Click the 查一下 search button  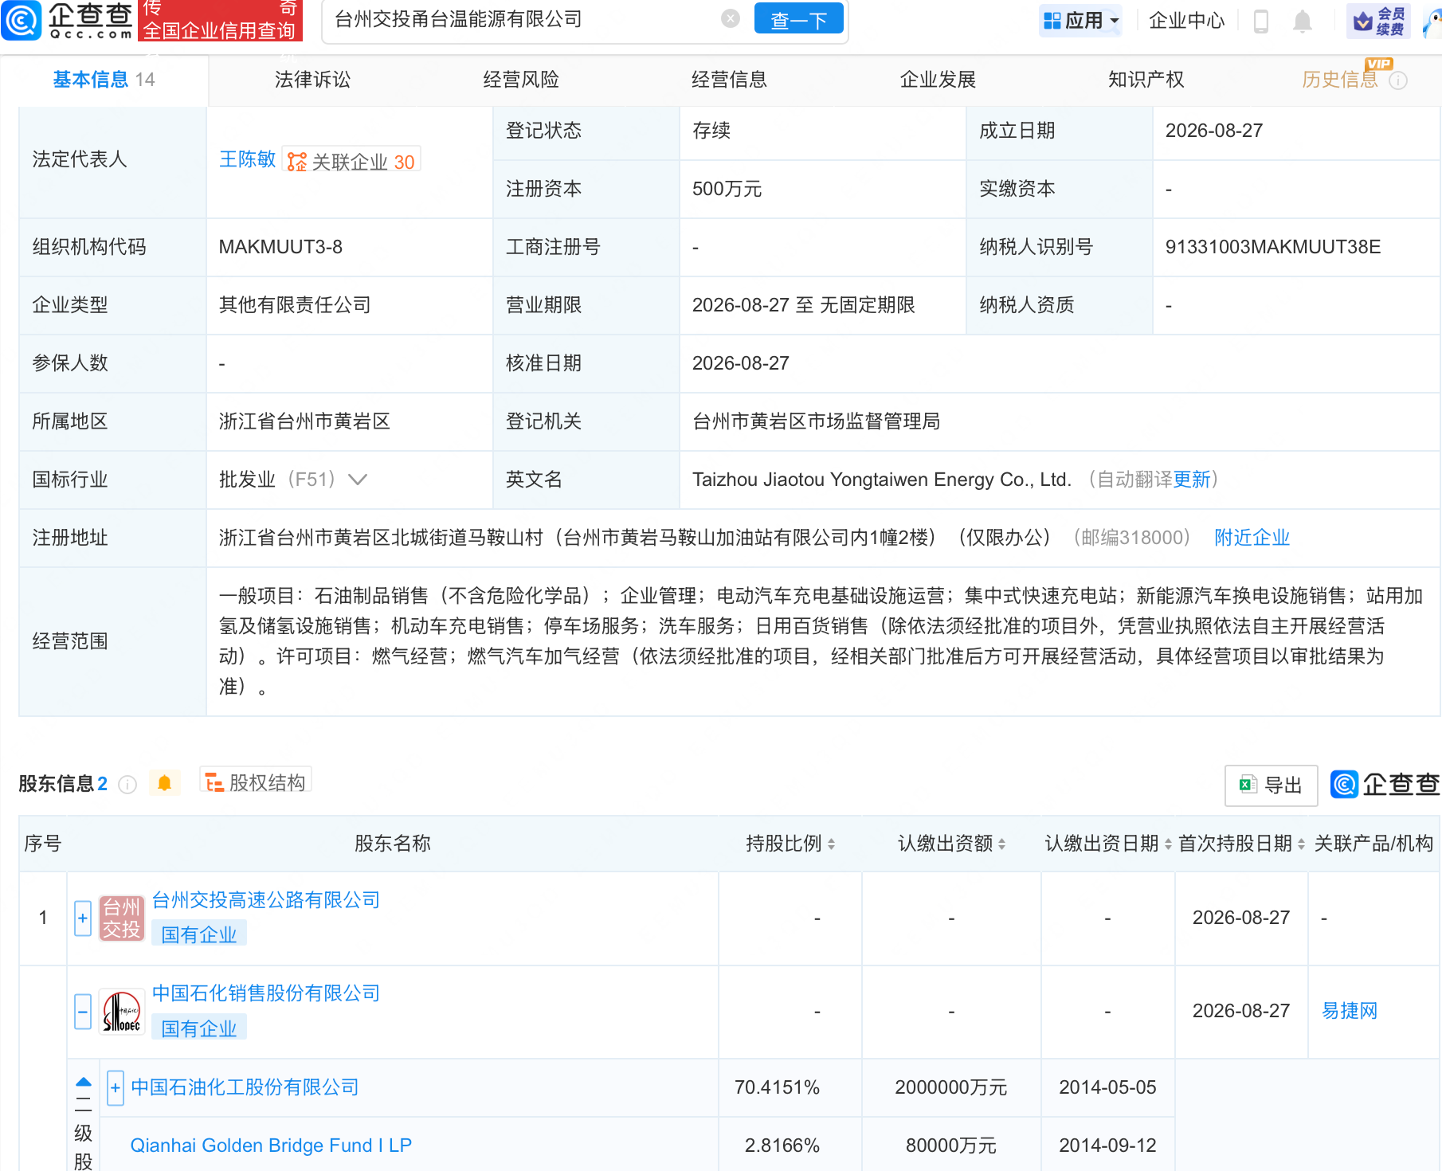[798, 20]
